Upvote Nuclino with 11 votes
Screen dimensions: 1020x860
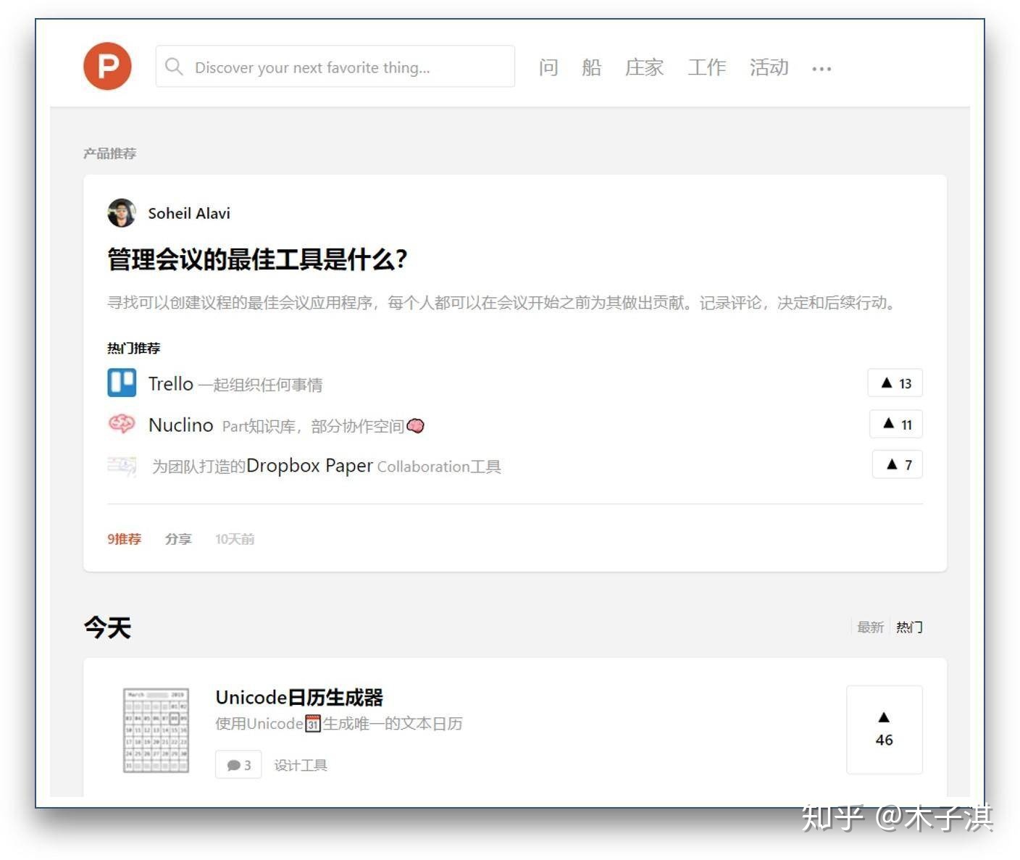[896, 425]
